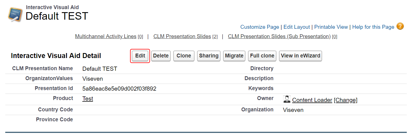This screenshot has width=409, height=134.
Task: Open the Edit Layout link
Action: coord(297,27)
